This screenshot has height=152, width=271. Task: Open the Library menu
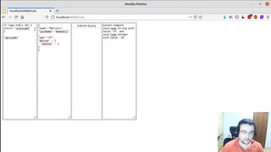click(x=231, y=17)
